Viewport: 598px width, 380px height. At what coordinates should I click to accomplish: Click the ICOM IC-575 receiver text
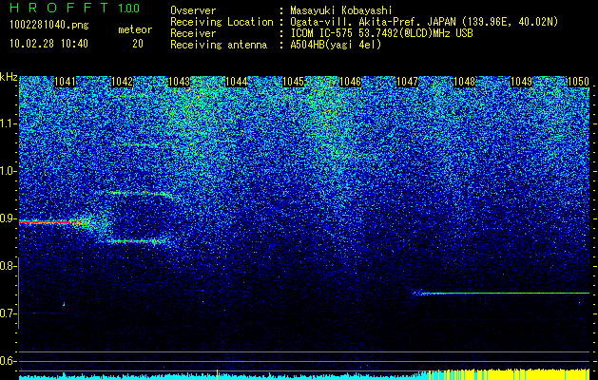381,33
